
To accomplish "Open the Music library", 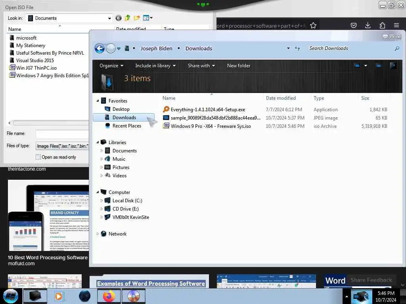I will pyautogui.click(x=119, y=159).
